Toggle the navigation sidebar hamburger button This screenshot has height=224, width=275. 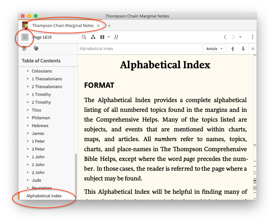[25, 37]
